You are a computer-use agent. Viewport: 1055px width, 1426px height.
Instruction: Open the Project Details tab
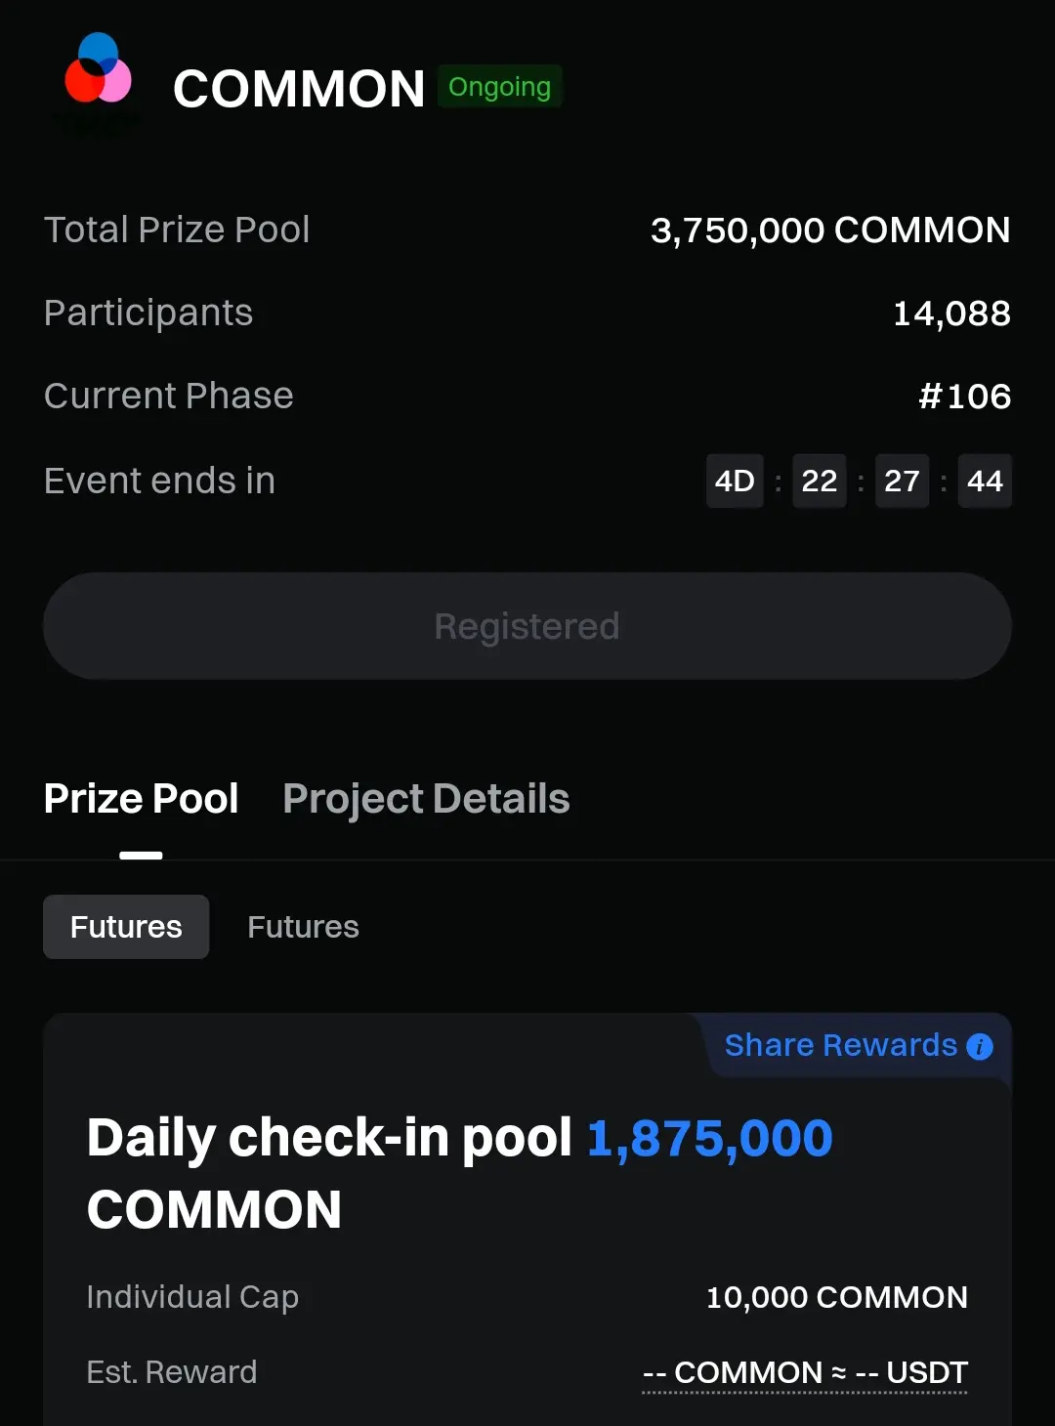point(426,799)
